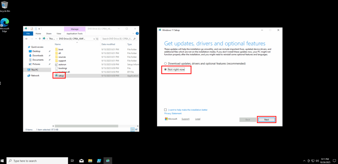Screen dimensions: 338x164
Task: Open the sources folder
Action: click(62, 57)
